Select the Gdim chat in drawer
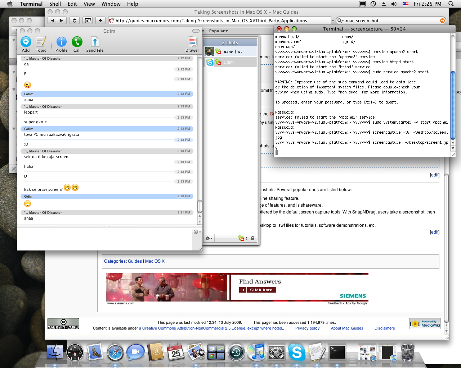The width and height of the screenshot is (461, 368). [230, 62]
